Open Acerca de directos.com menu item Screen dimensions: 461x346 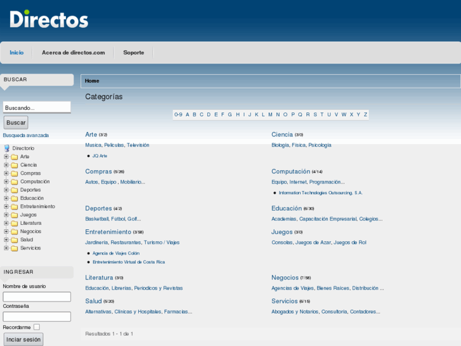click(73, 53)
